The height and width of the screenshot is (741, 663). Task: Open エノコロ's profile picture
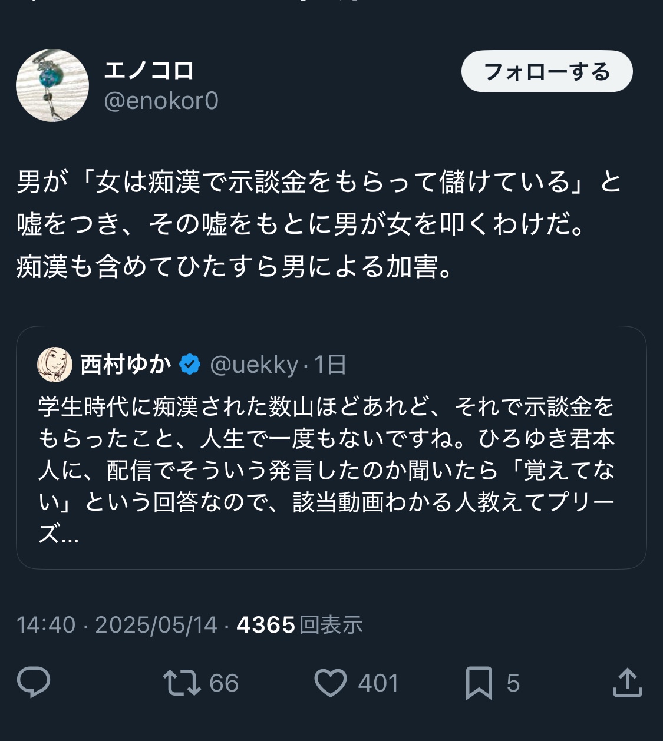(x=52, y=85)
